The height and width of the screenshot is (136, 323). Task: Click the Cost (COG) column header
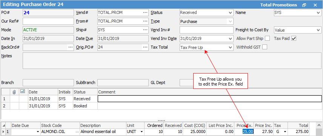[194, 125]
